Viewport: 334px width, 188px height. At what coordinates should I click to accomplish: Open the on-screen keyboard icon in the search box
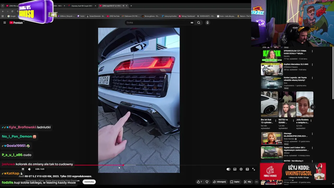click(192, 22)
